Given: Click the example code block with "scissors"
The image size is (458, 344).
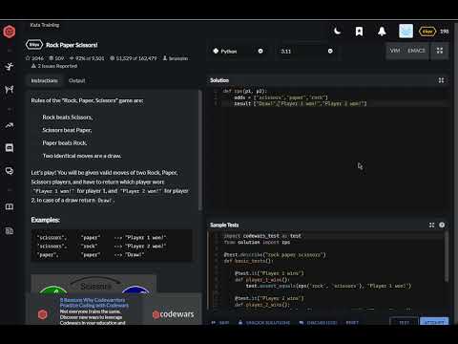Looking at the screenshot, I should tap(112, 246).
